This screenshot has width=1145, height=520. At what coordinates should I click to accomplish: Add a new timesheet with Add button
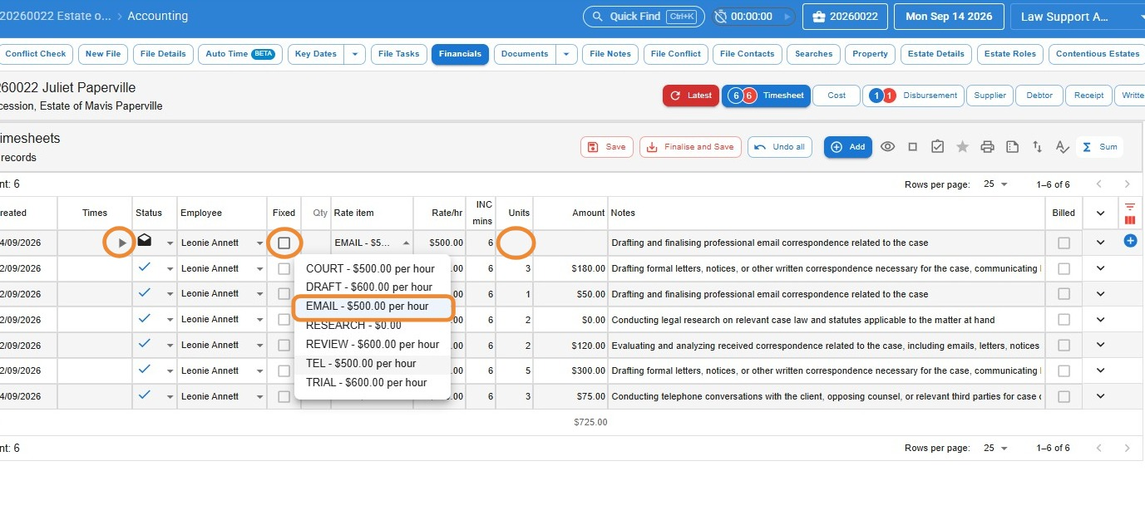click(848, 147)
